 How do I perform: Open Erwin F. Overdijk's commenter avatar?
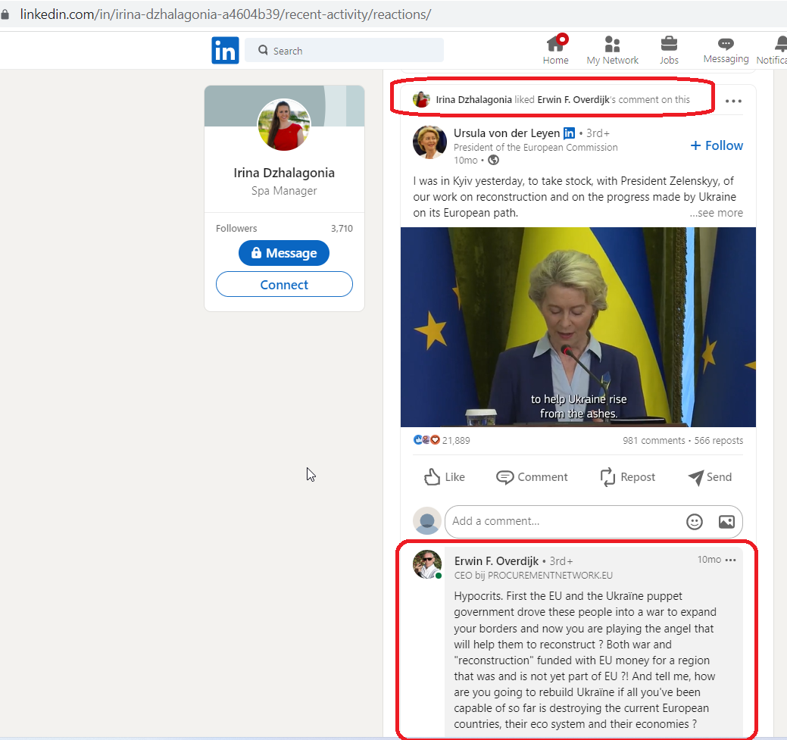427,564
